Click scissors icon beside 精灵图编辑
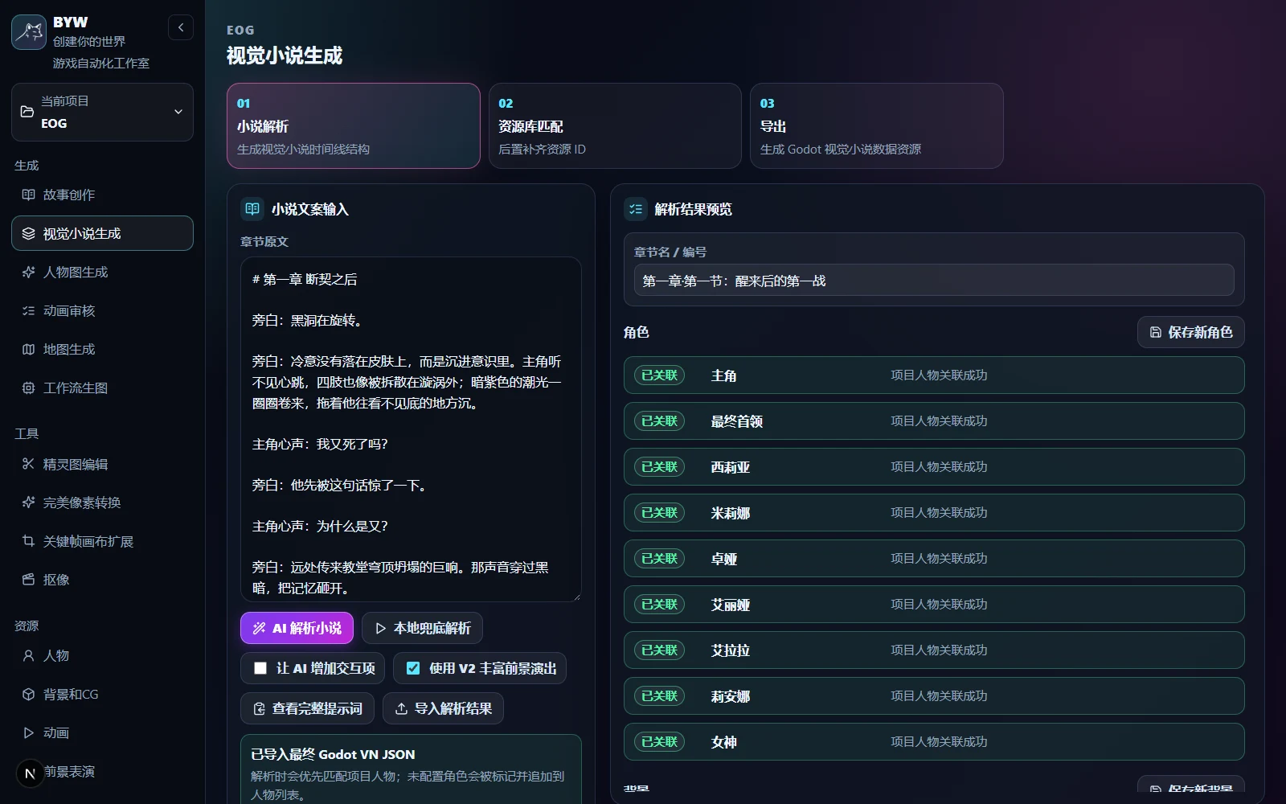The height and width of the screenshot is (804, 1286). point(28,464)
